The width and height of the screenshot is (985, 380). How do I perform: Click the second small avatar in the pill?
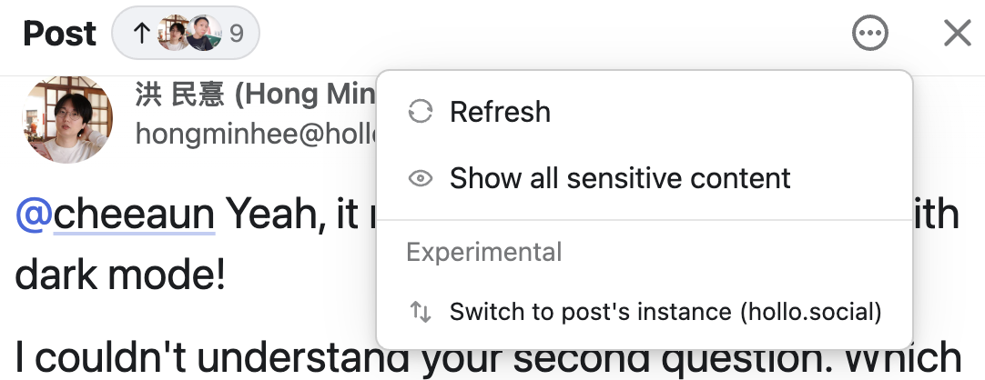point(204,33)
